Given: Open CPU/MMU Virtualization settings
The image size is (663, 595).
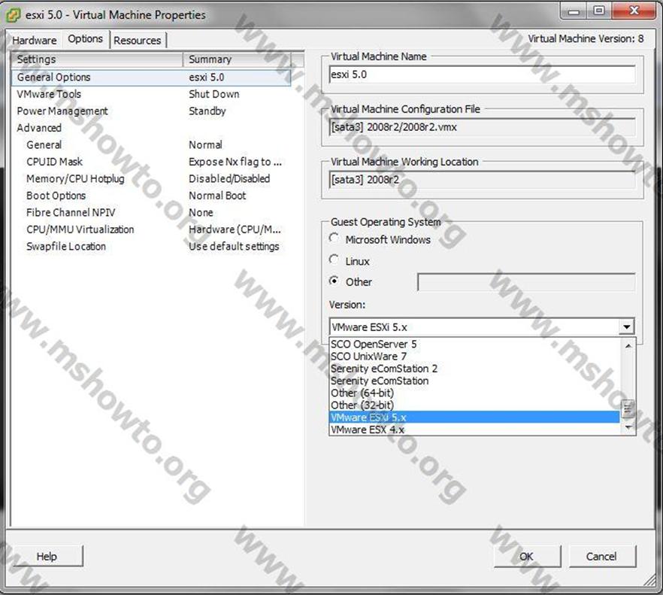Looking at the screenshot, I should (x=151, y=229).
